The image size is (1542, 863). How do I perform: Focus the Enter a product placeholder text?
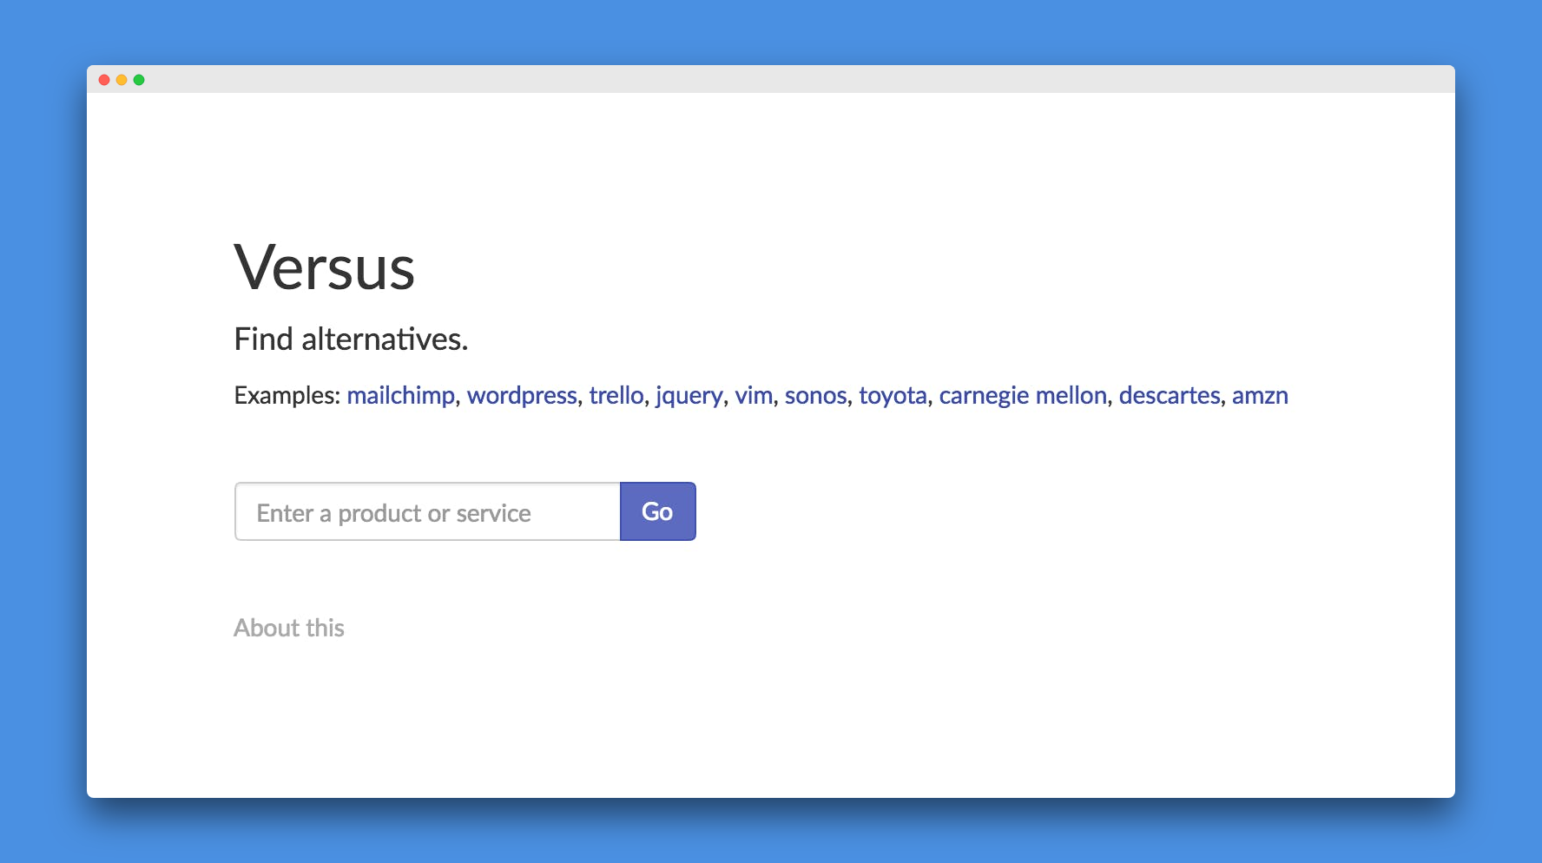pyautogui.click(x=392, y=513)
